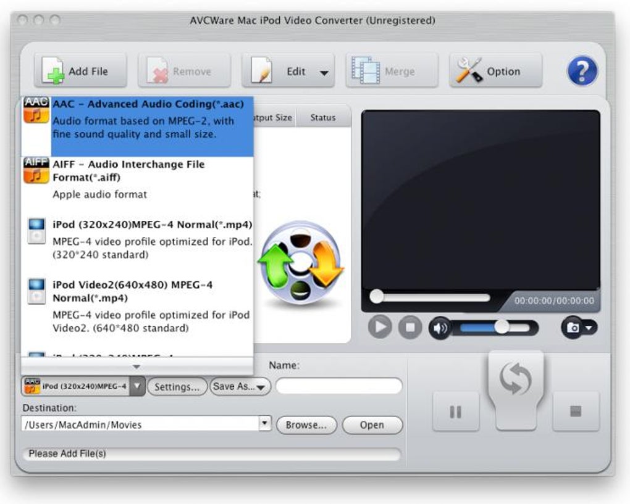This screenshot has height=504, width=630.
Task: Click the Edit toolbar button
Action: click(288, 71)
